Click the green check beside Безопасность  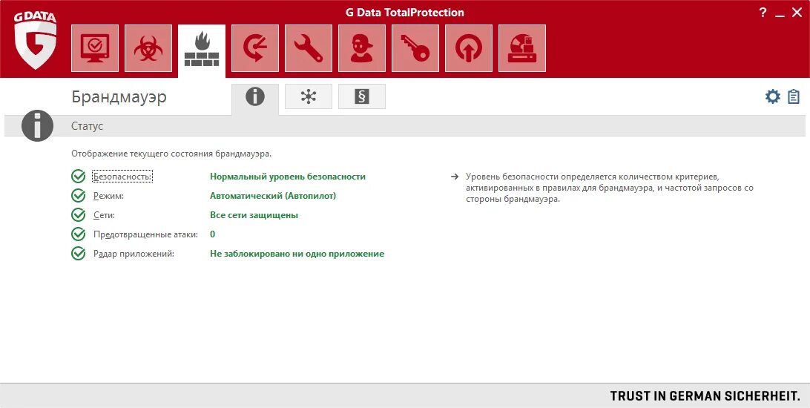(78, 177)
